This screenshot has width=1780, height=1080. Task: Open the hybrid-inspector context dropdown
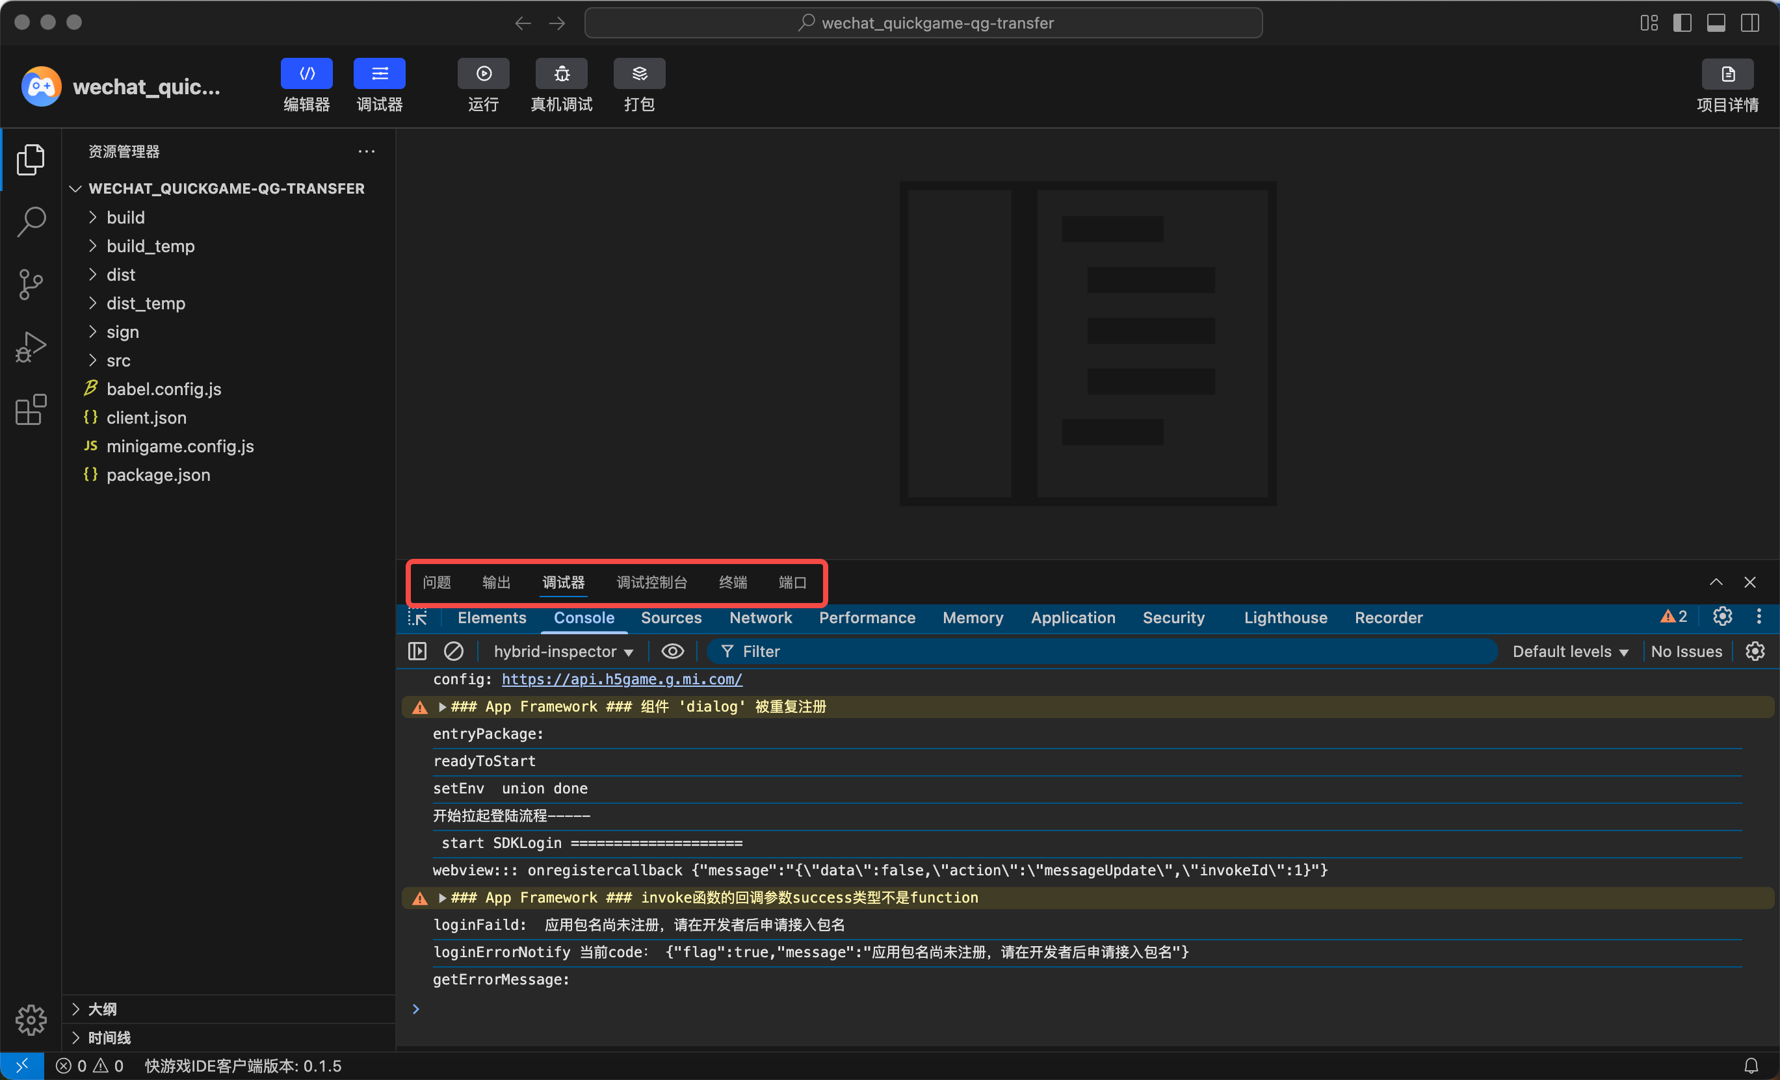[x=563, y=651]
